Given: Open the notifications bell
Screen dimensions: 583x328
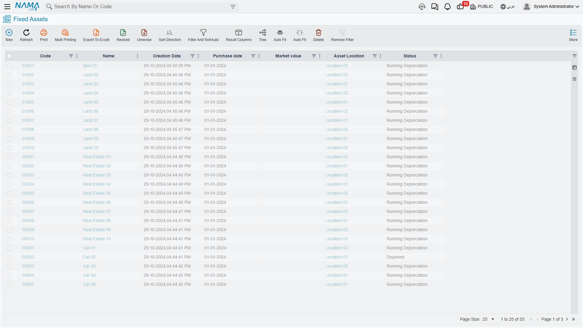Looking at the screenshot, I should click(x=448, y=7).
